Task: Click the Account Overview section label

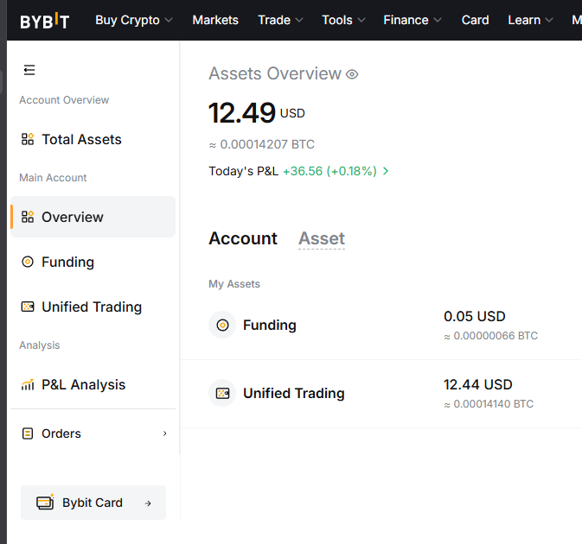Action: point(64,100)
